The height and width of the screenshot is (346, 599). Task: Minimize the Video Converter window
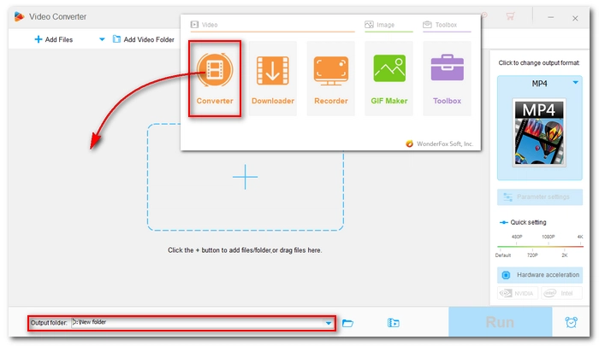click(551, 17)
